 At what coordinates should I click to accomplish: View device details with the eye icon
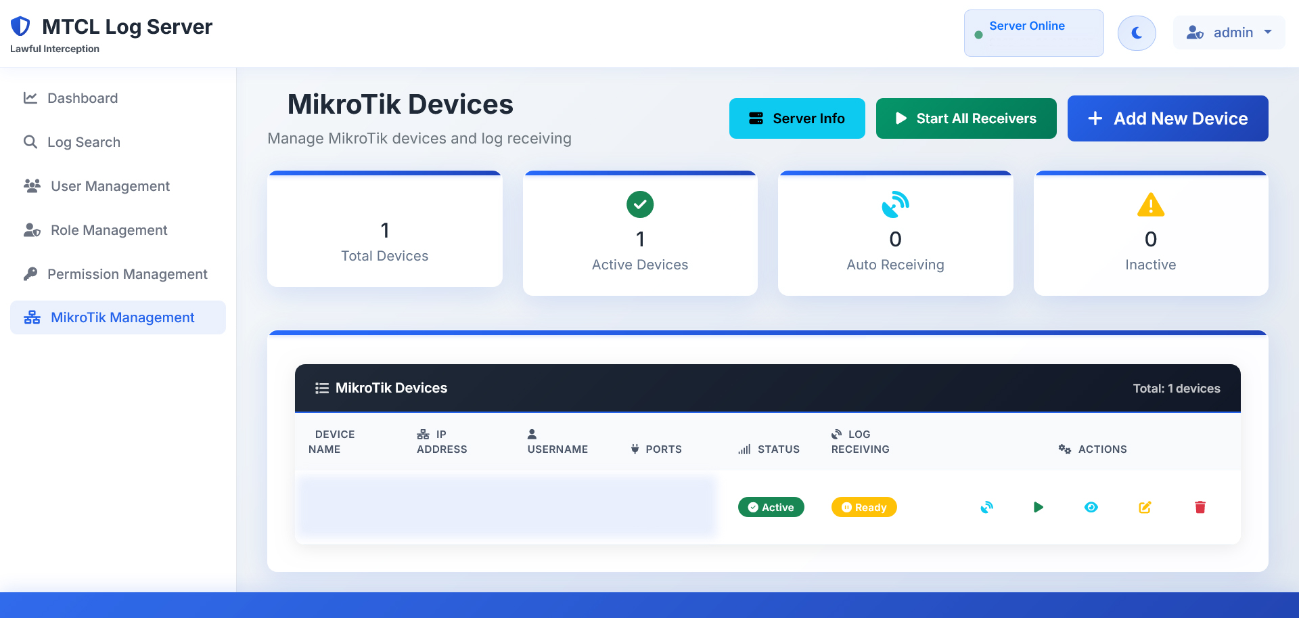tap(1091, 507)
